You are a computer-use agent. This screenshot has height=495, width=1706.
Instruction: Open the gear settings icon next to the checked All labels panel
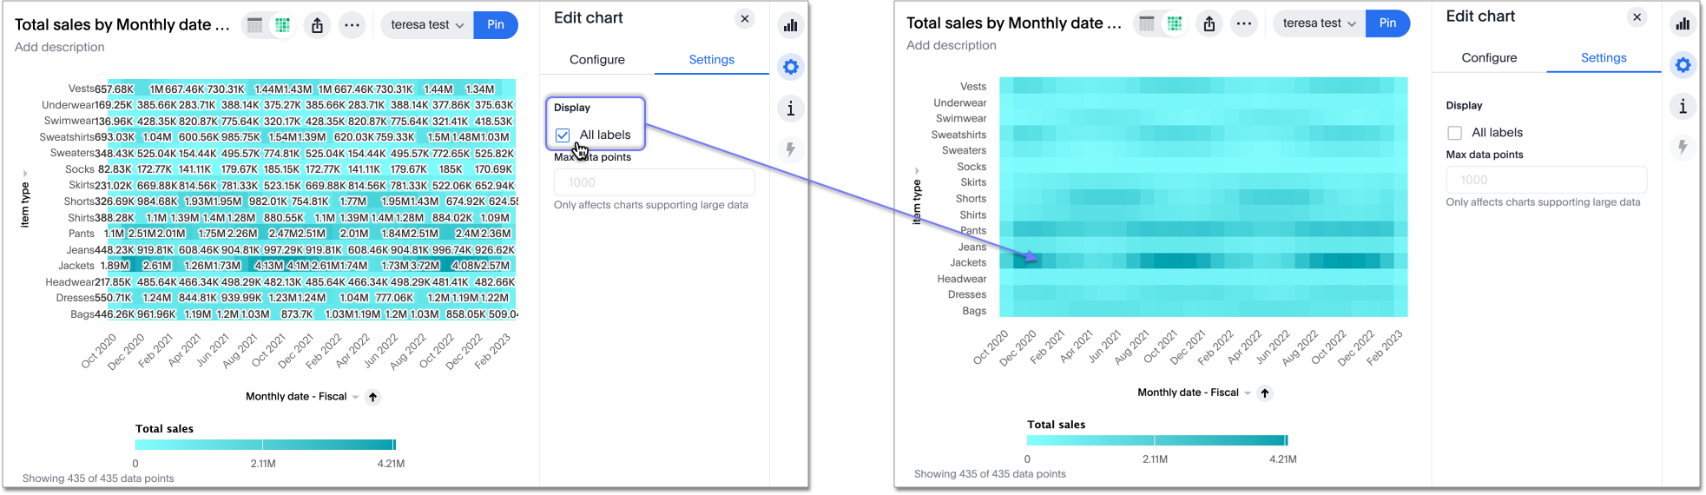click(x=790, y=67)
